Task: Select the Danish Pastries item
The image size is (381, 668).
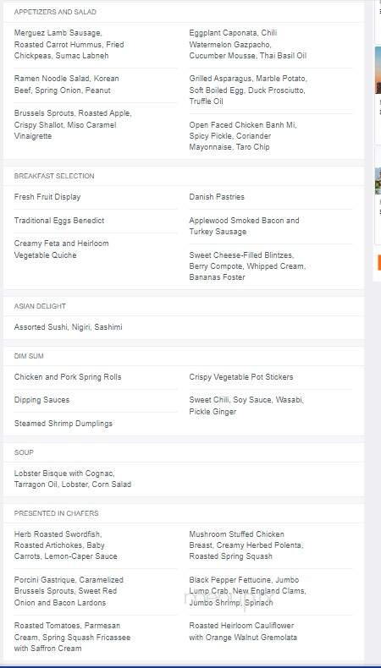Action: pos(217,197)
